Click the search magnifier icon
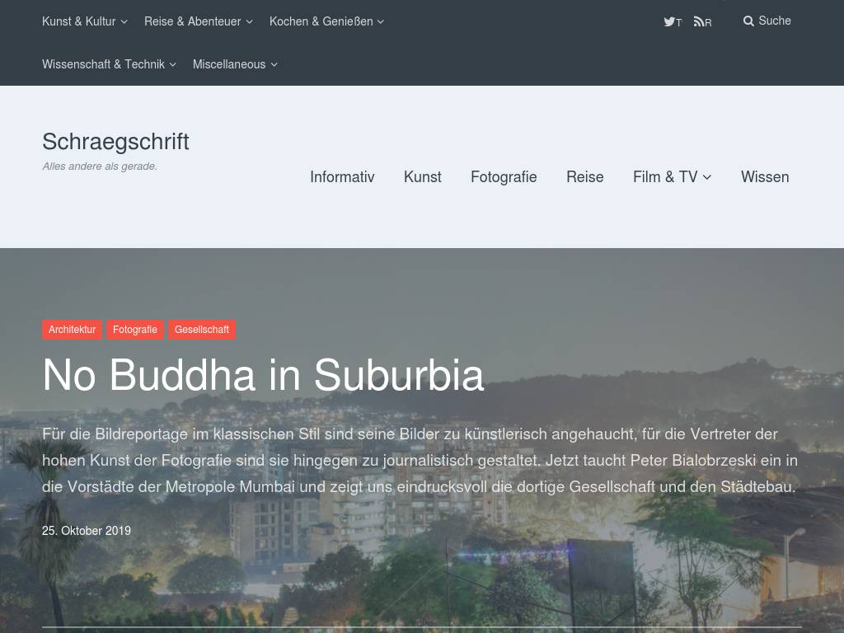Screen dimensions: 844x633 [748, 21]
